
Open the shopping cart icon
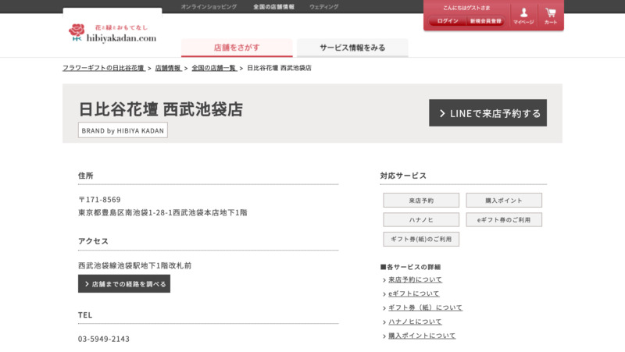(x=551, y=16)
